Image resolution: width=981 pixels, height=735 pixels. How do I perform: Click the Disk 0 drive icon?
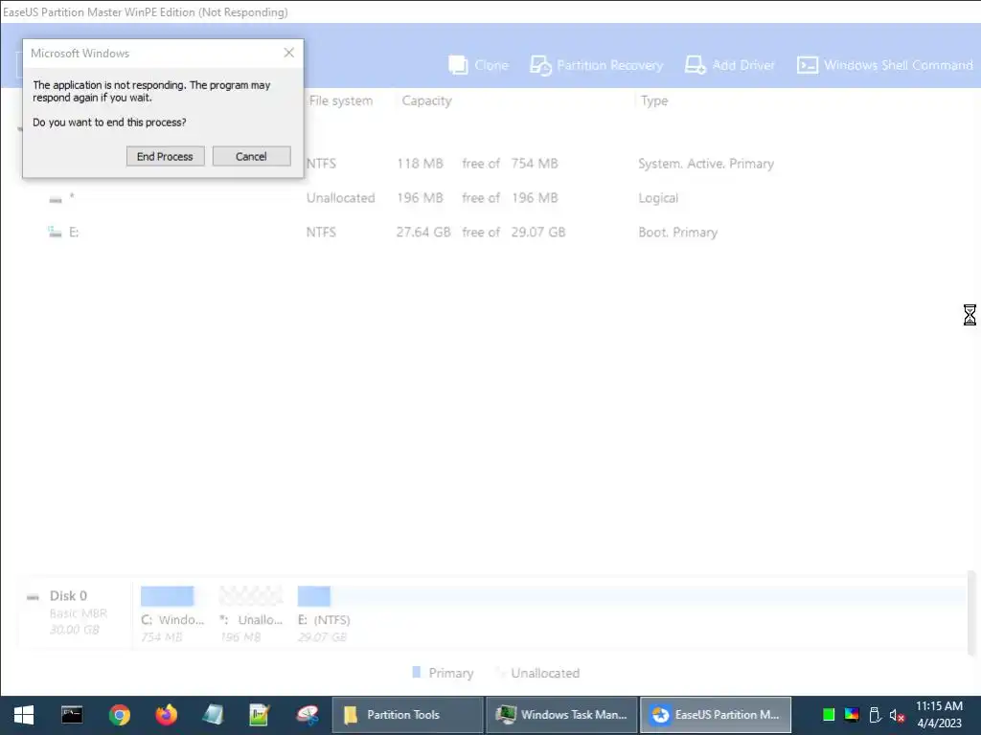34,597
